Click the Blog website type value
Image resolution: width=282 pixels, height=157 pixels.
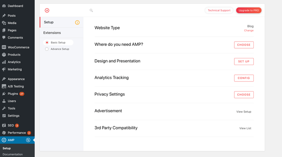pyautogui.click(x=250, y=26)
